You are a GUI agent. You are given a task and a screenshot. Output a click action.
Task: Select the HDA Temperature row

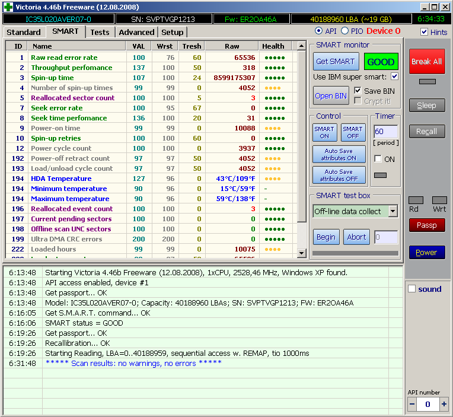[x=151, y=179]
